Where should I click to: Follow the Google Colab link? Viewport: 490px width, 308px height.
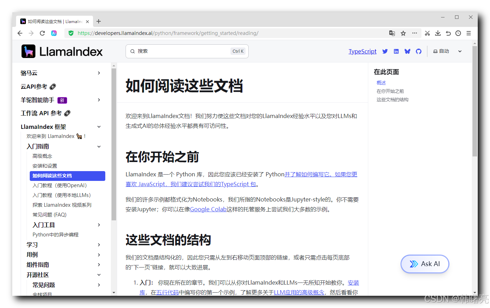click(x=208, y=209)
